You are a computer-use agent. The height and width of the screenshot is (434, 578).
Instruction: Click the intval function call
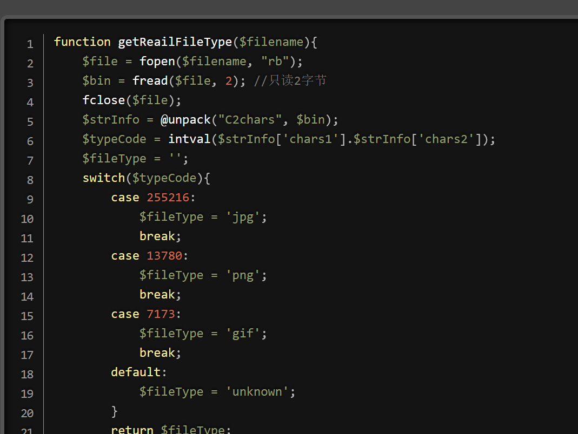[x=189, y=139]
